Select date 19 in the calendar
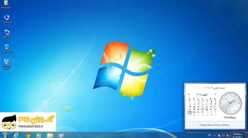The image size is (248, 138). tap(211, 107)
